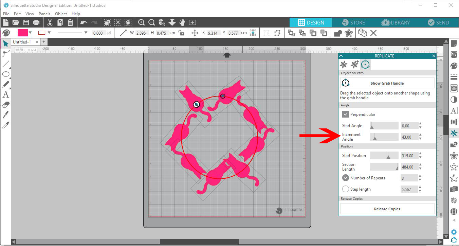This screenshot has width=459, height=246.
Task: Click the delete X icon in toolbar
Action: [x=373, y=33]
